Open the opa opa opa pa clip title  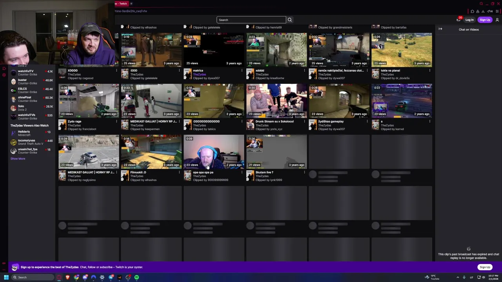[203, 172]
